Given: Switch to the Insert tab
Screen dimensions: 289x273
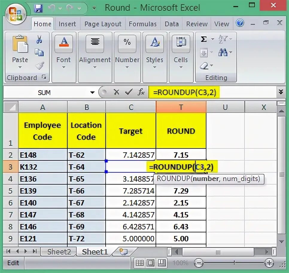Looking at the screenshot, I should 67,24.
